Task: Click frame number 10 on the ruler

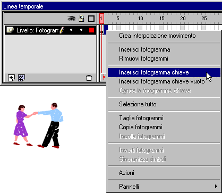Action: [141, 19]
